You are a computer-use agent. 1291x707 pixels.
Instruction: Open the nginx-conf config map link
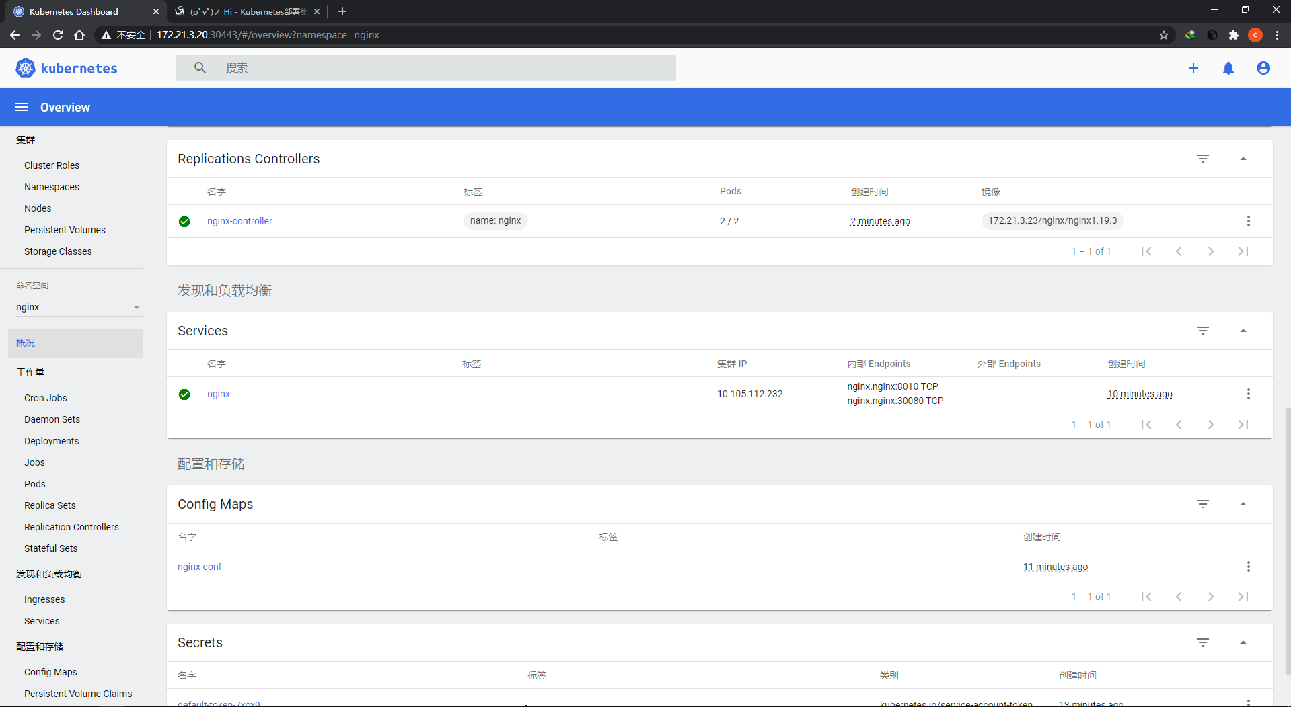(x=200, y=567)
